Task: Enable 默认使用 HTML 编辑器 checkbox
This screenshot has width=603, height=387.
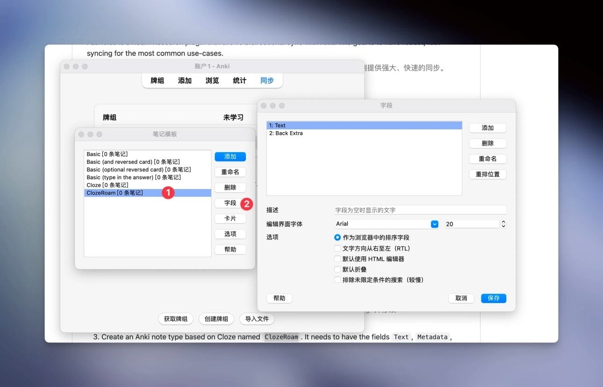Action: (x=337, y=259)
